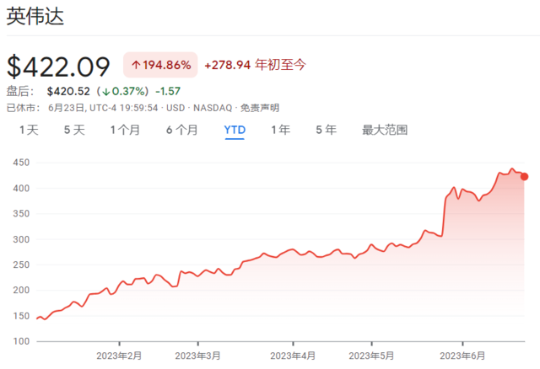Click the USD currency label
This screenshot has width=540, height=369.
175,108
